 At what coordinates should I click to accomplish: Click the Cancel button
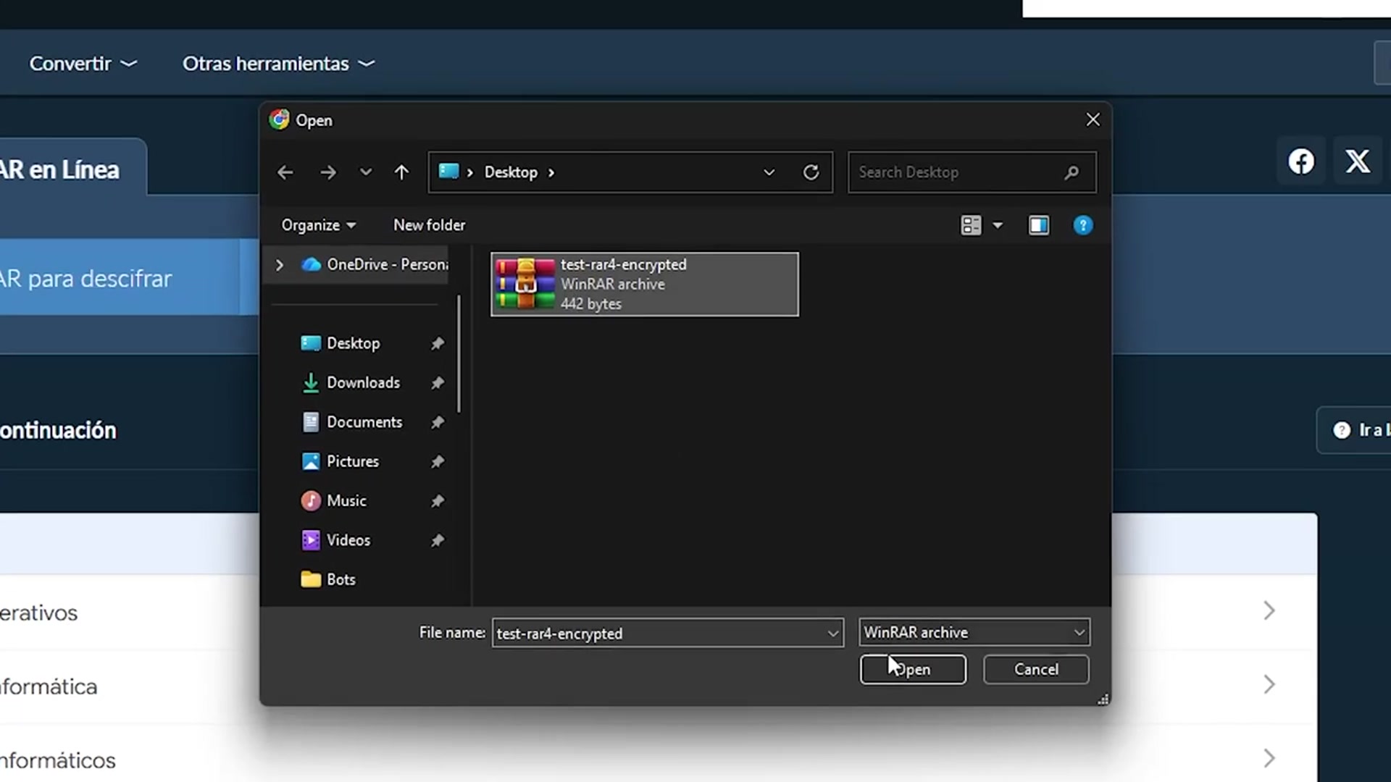pyautogui.click(x=1036, y=669)
